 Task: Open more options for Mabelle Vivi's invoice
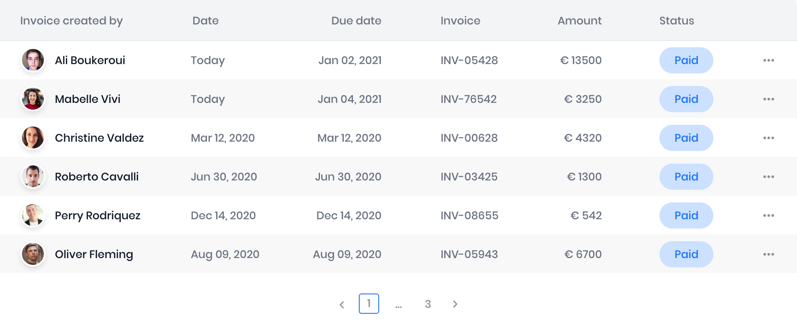(768, 99)
